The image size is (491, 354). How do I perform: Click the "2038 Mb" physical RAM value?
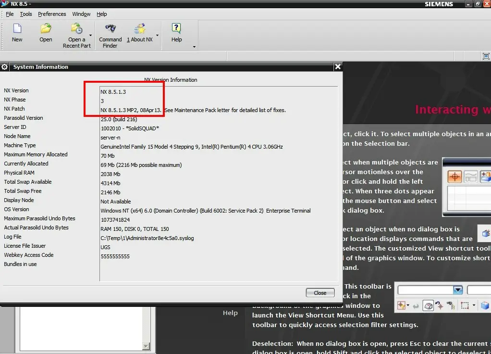[x=110, y=174]
